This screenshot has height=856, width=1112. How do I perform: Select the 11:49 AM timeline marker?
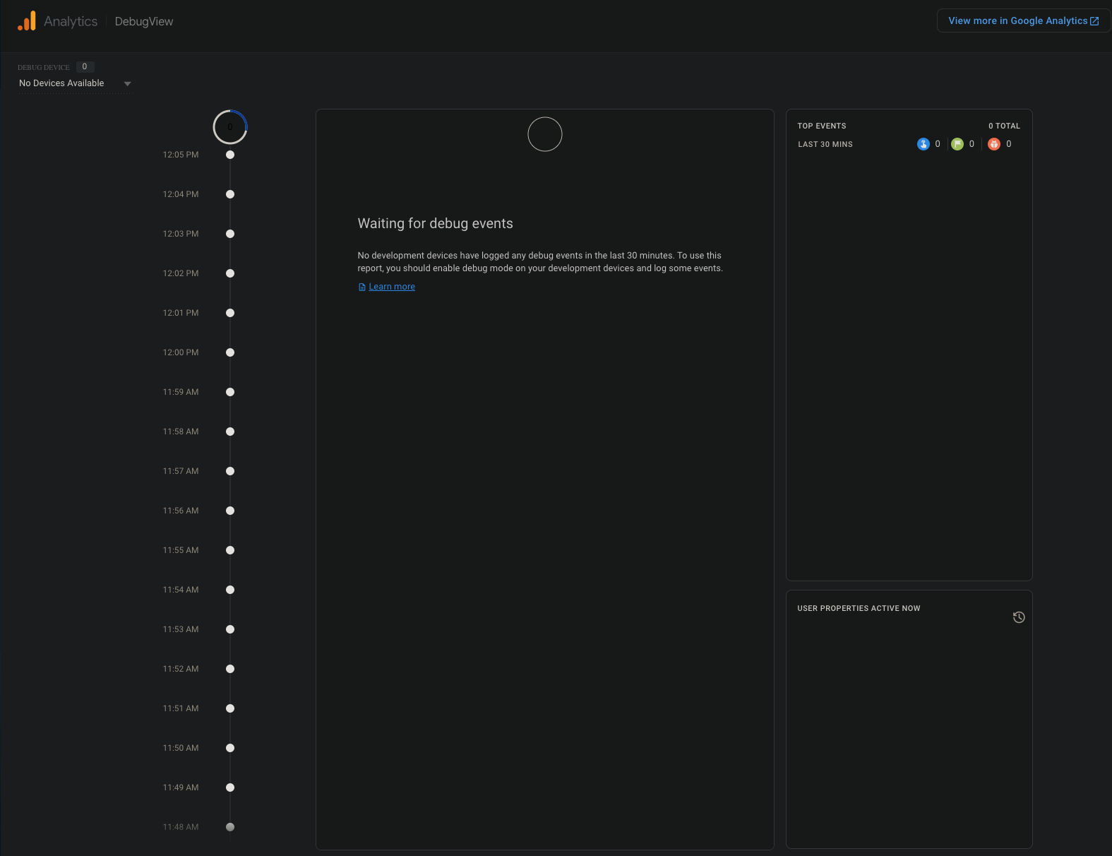pos(230,787)
